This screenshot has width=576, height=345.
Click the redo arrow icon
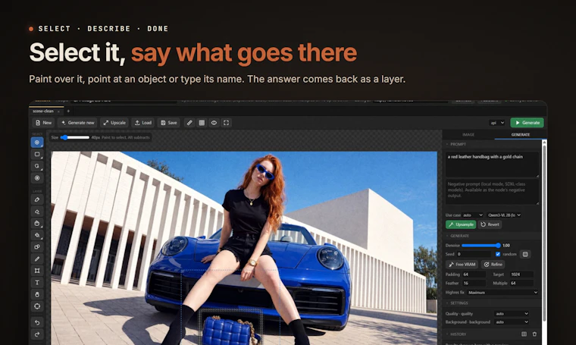pyautogui.click(x=37, y=334)
